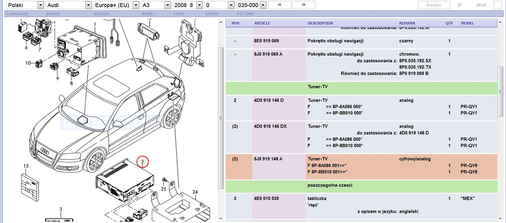Open the Europa+ (EU) region dropdown
This screenshot has width=506, height=223.
pos(117,5)
